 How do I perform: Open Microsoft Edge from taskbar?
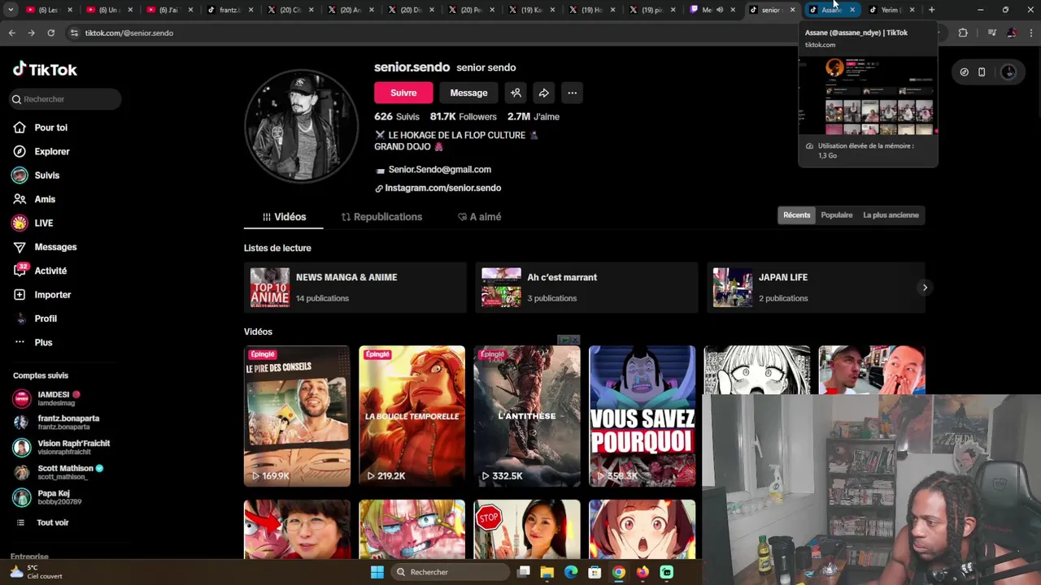(x=571, y=572)
